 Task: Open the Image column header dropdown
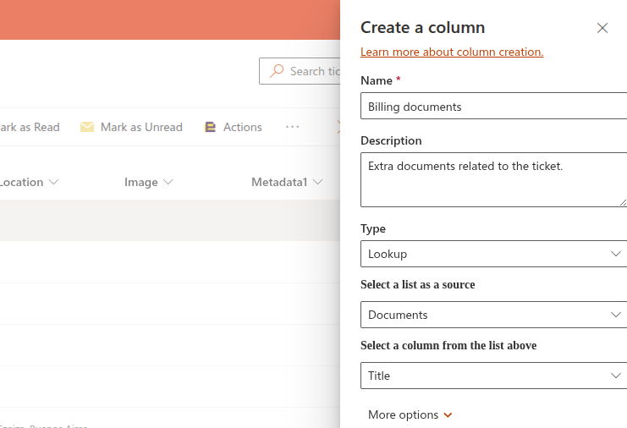tap(148, 182)
